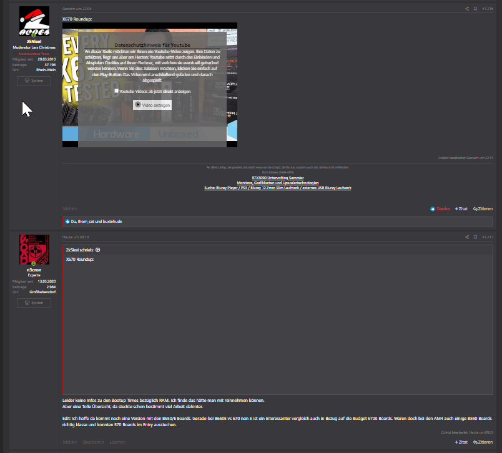Open n3cron's avatar image
The width and height of the screenshot is (502, 453).
click(34, 250)
